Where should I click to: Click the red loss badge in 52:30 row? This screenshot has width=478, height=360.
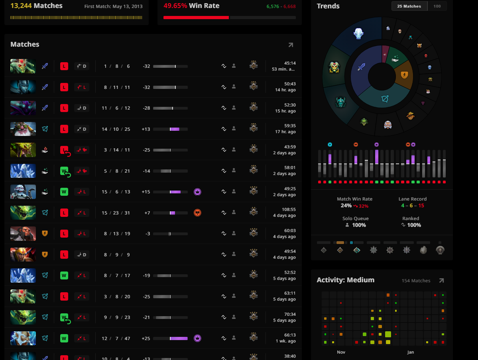[64, 108]
